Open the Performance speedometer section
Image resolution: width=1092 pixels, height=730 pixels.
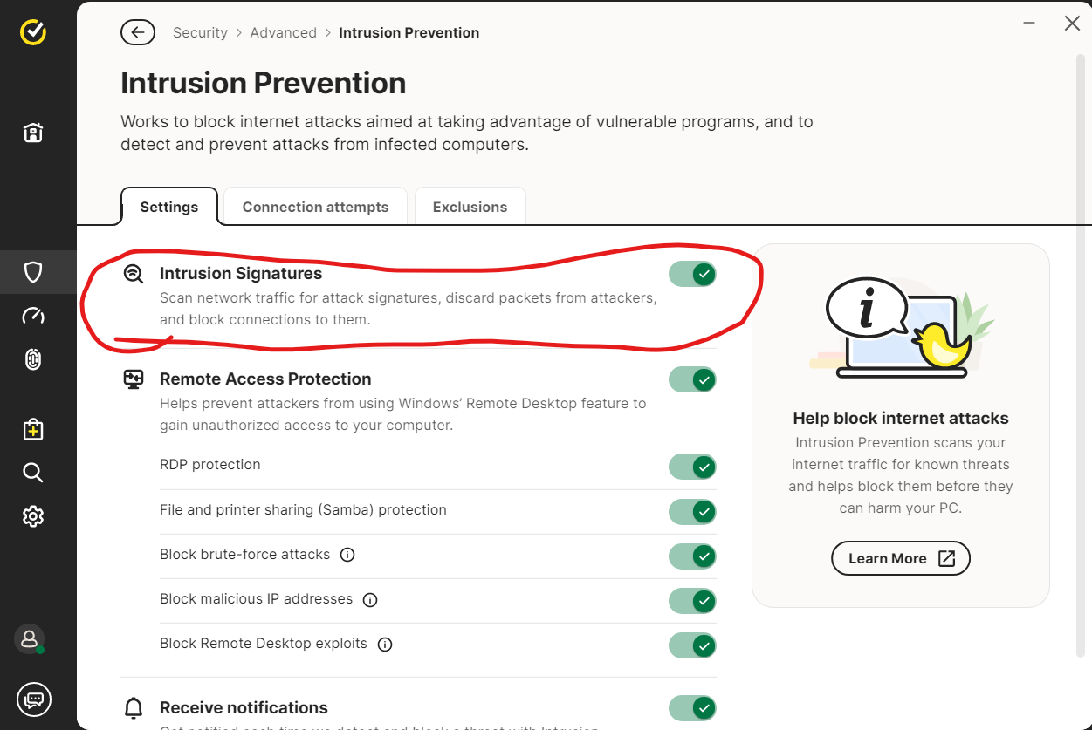tap(33, 316)
